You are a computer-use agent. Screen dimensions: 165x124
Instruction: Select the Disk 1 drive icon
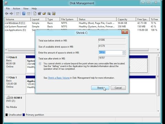(8, 77)
